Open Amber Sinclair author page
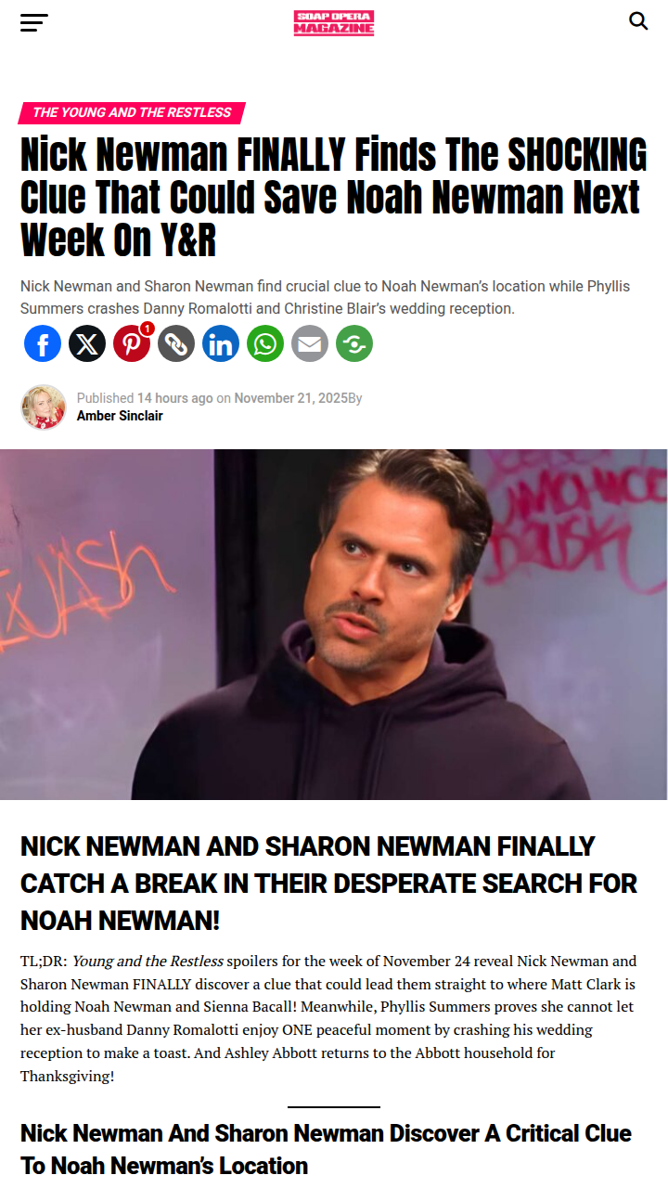This screenshot has width=668, height=1188. pos(120,416)
